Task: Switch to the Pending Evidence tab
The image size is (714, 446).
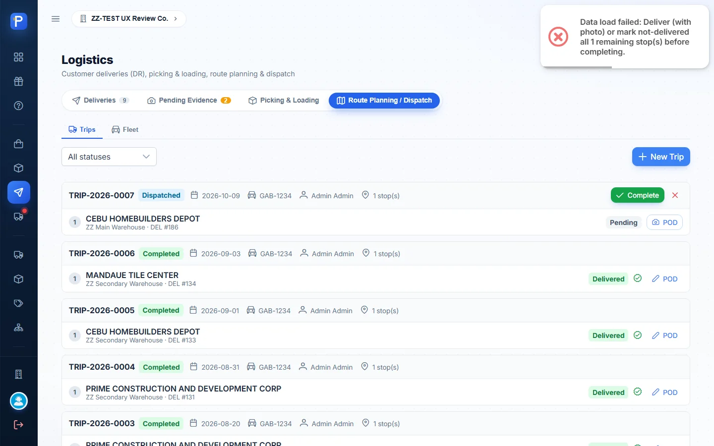Action: (x=189, y=100)
